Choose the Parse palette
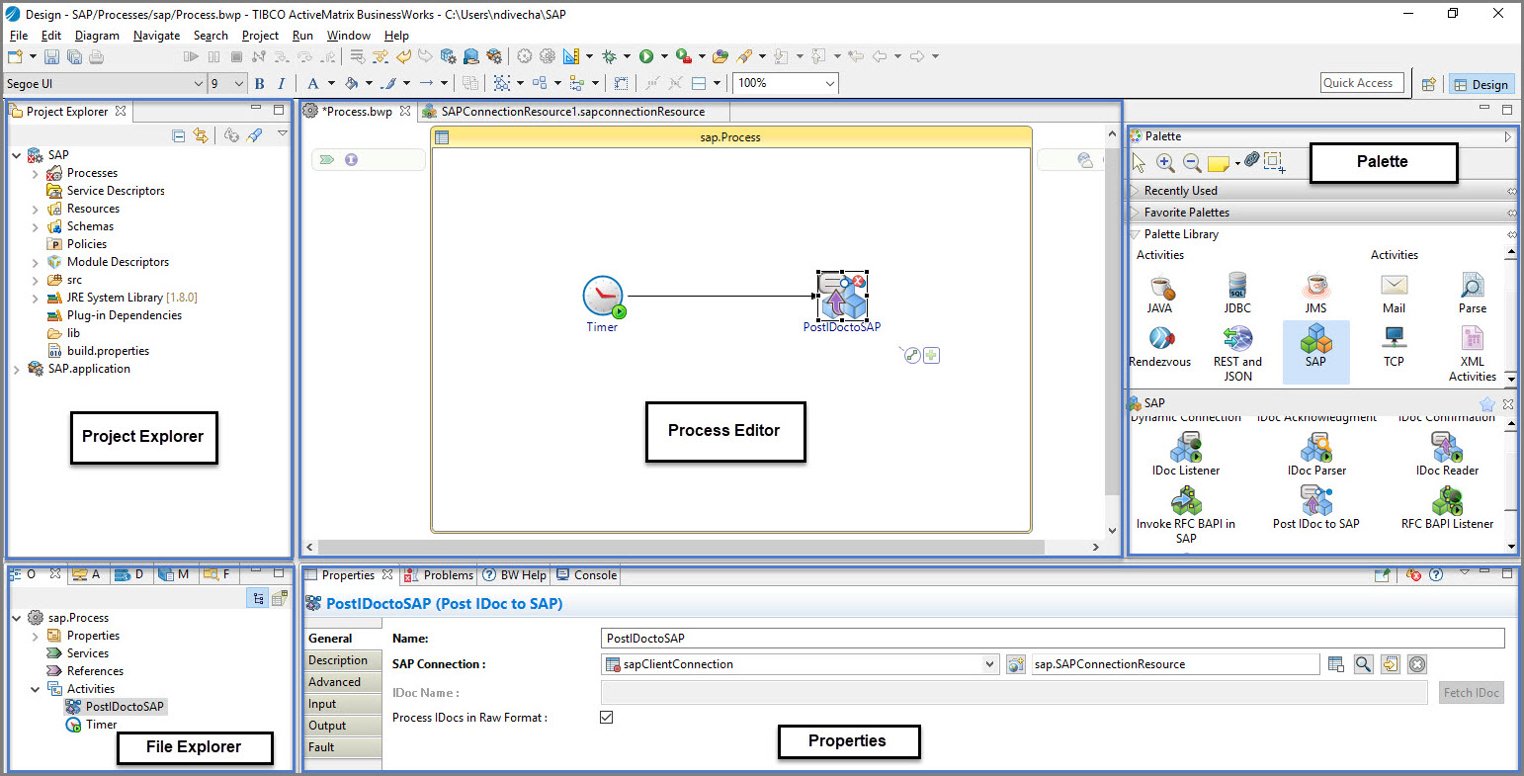The width and height of the screenshot is (1524, 776). click(x=1473, y=294)
